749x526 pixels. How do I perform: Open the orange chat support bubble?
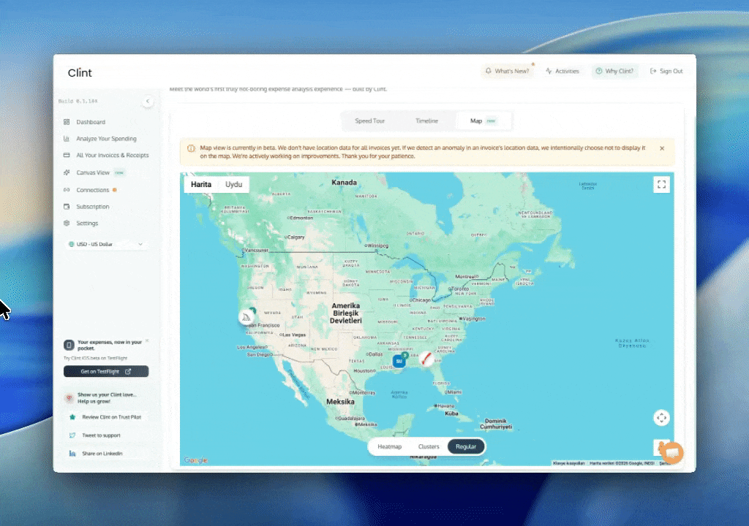(671, 453)
